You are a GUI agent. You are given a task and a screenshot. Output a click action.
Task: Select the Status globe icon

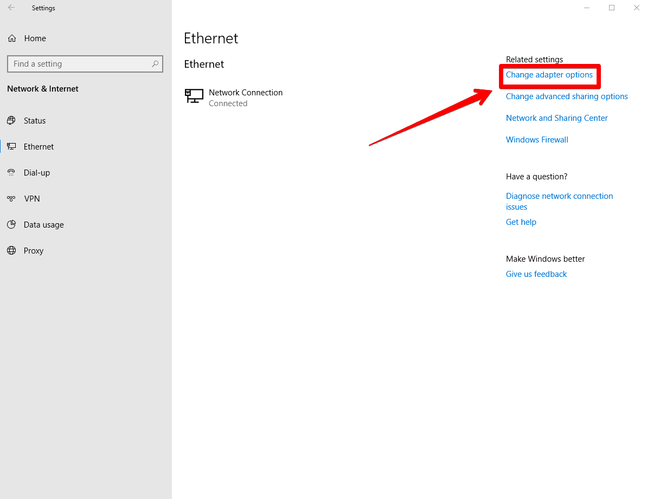pos(11,120)
